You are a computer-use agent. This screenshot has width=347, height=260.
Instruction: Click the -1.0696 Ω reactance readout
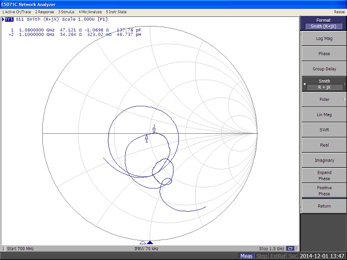pos(97,30)
